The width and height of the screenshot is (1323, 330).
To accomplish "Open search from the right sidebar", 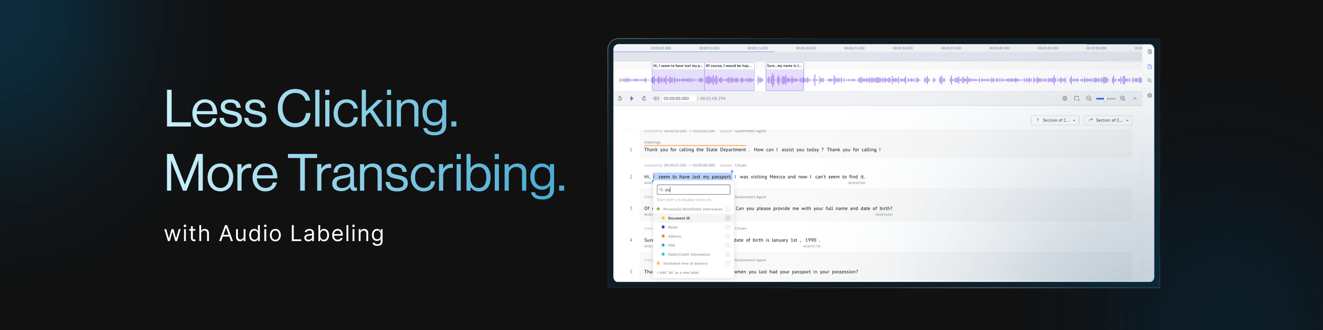I will coord(1149,81).
